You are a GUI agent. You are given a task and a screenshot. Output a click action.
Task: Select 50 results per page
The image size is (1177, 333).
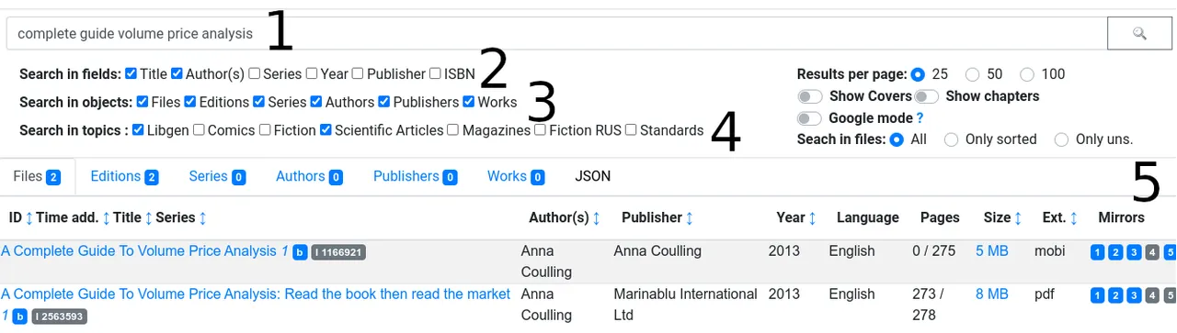(x=973, y=74)
